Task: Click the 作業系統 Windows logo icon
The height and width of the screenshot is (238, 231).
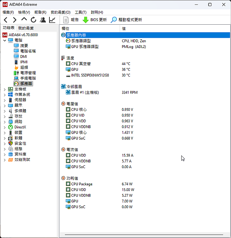Action: click(11, 94)
